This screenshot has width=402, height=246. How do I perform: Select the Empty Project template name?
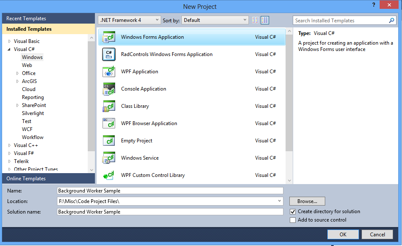click(137, 141)
